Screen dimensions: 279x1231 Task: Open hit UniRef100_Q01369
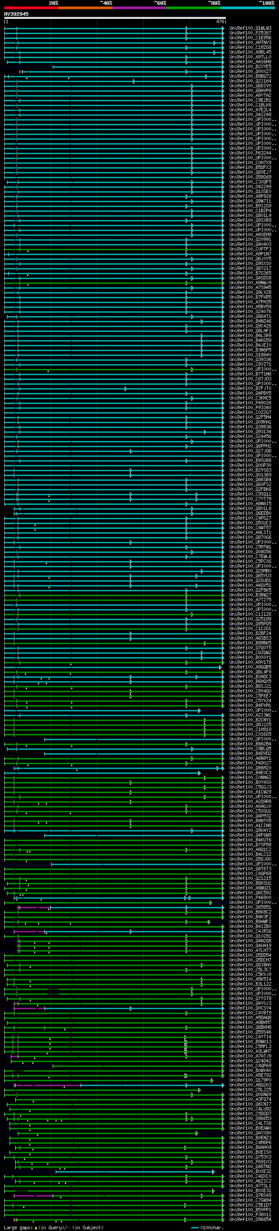250,475
